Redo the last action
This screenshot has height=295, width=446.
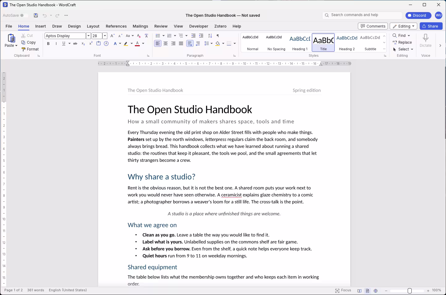tap(57, 15)
